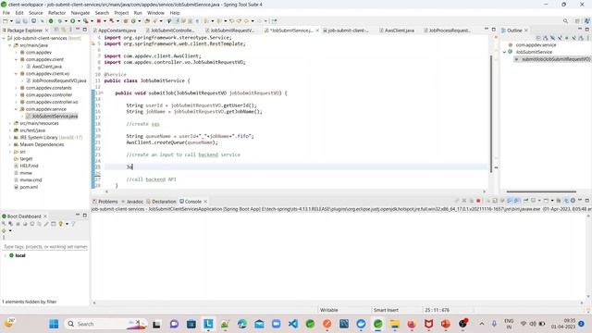
Task: Expand Maven Dependencies node
Action: (10, 144)
